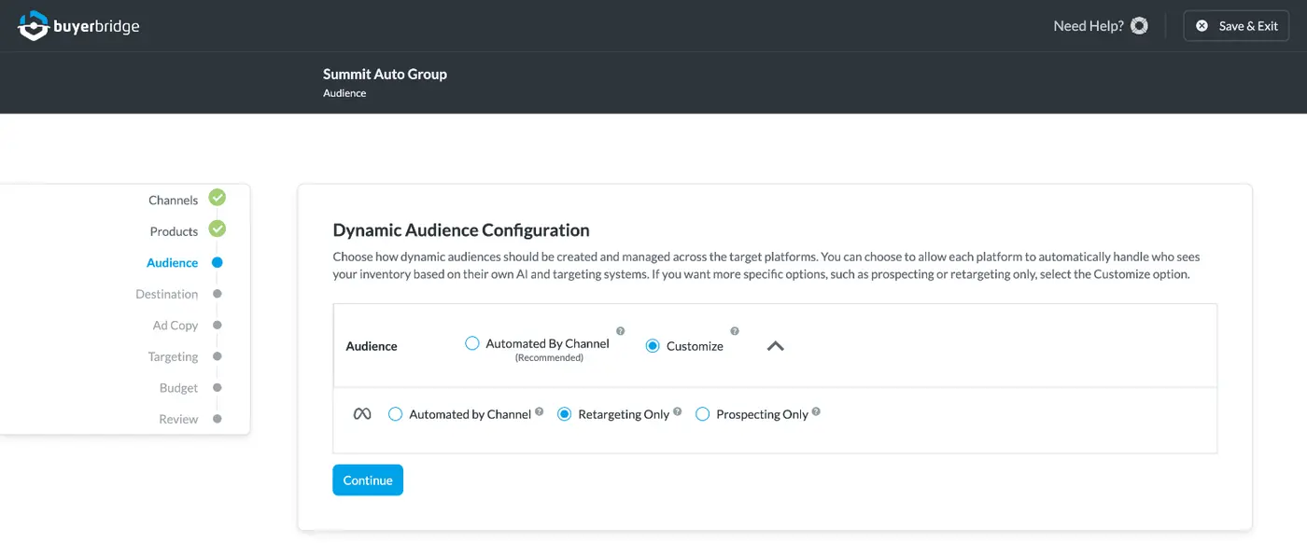The image size is (1307, 556).
Task: Click the green checkmark beside Products
Action: (218, 229)
